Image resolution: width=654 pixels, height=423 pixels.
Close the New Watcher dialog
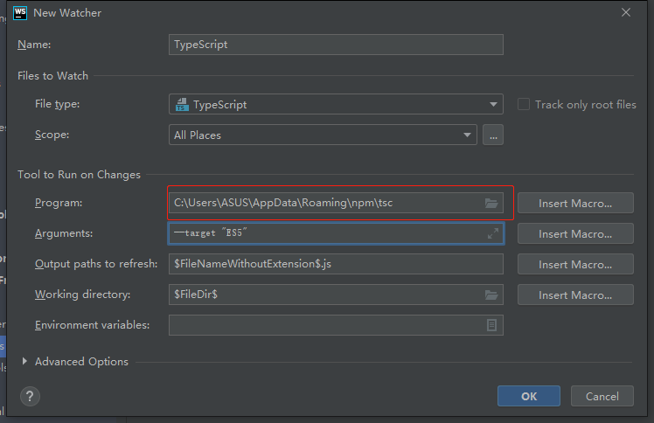[626, 12]
